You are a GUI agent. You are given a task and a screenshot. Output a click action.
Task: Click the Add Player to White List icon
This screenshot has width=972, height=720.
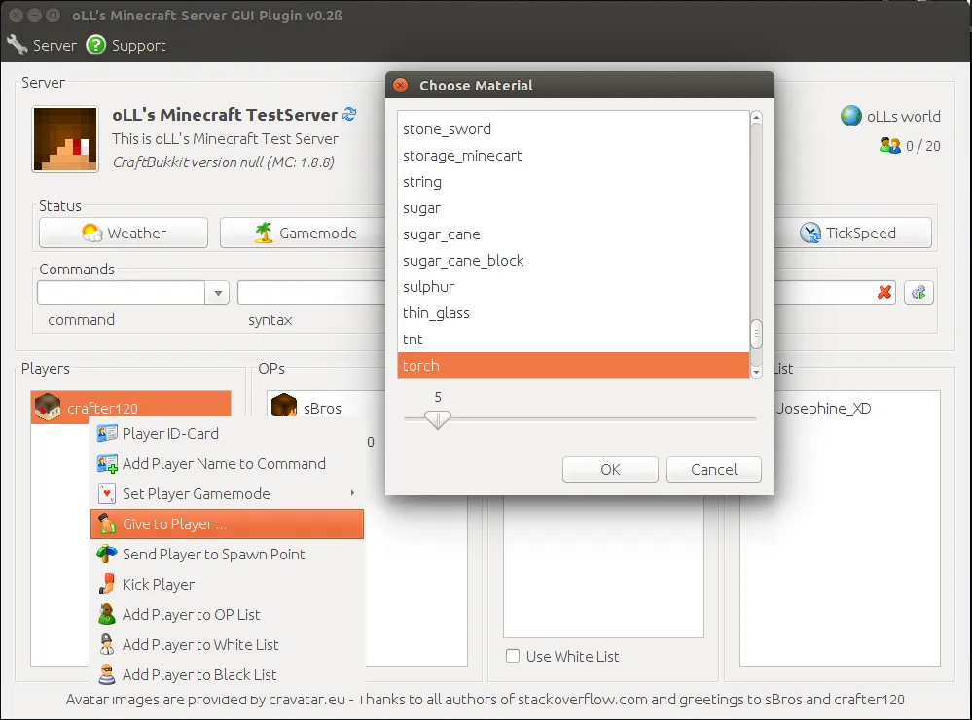coord(107,644)
